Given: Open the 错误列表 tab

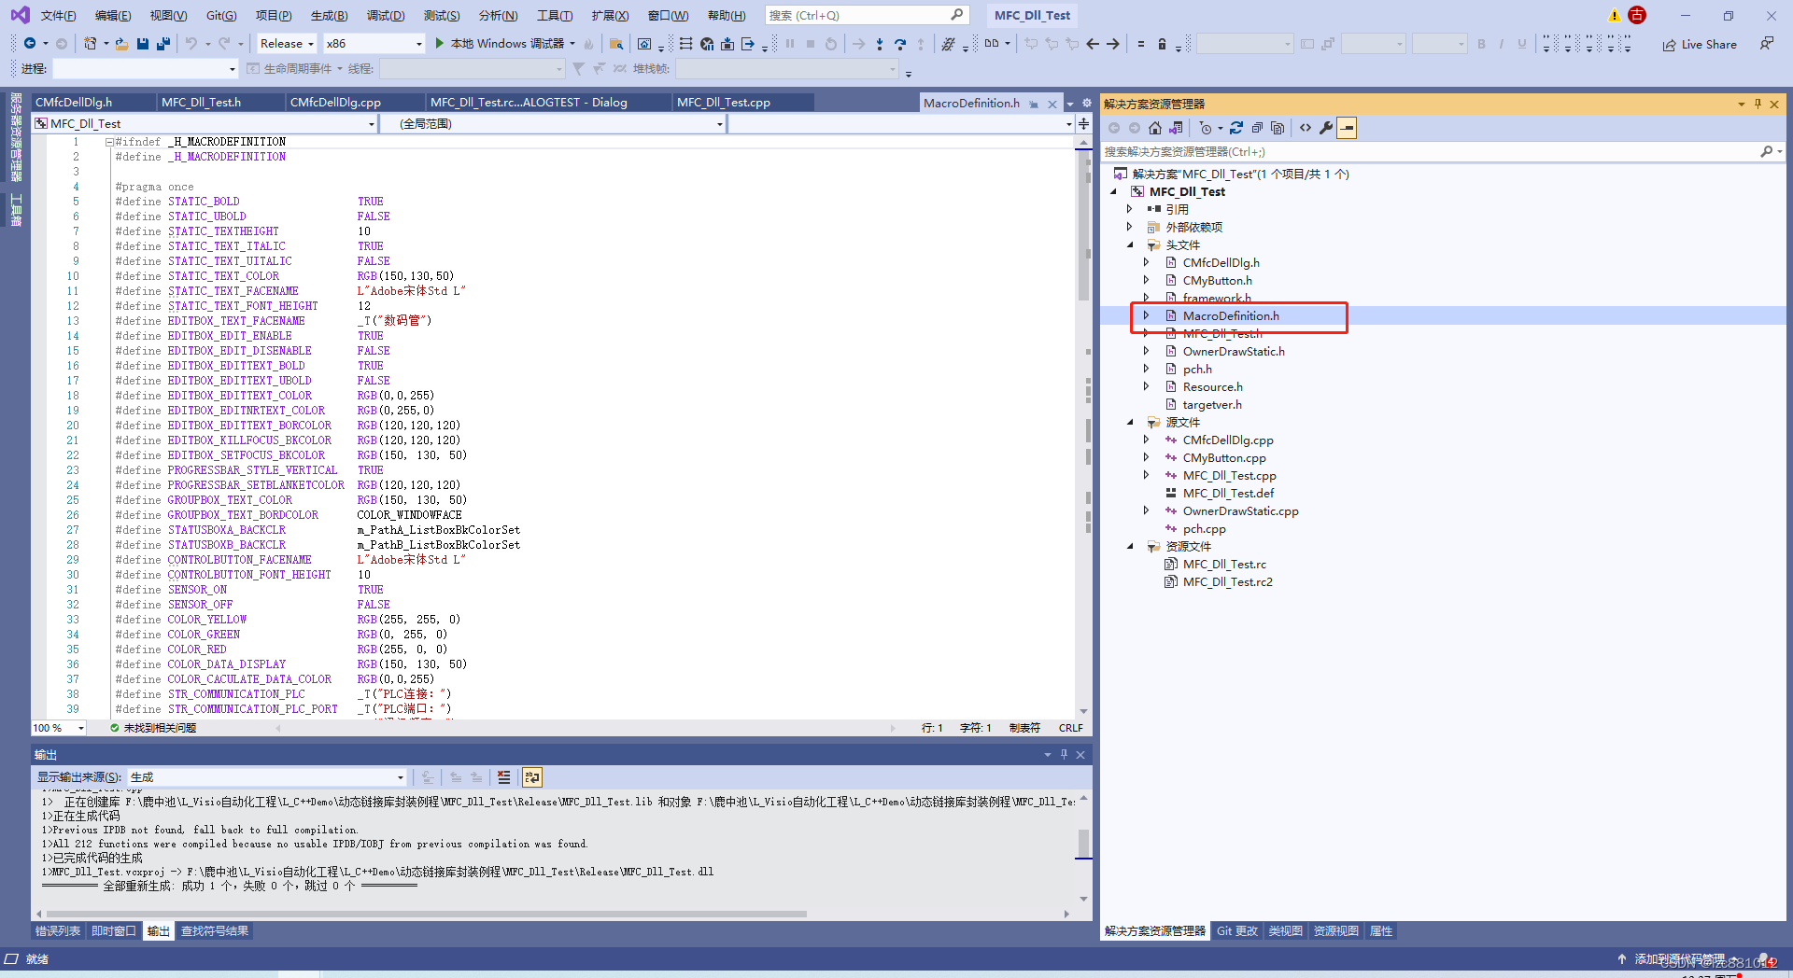Looking at the screenshot, I should 58,931.
